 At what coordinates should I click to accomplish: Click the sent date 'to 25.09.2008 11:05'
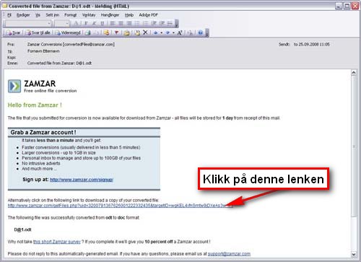tap(312, 44)
